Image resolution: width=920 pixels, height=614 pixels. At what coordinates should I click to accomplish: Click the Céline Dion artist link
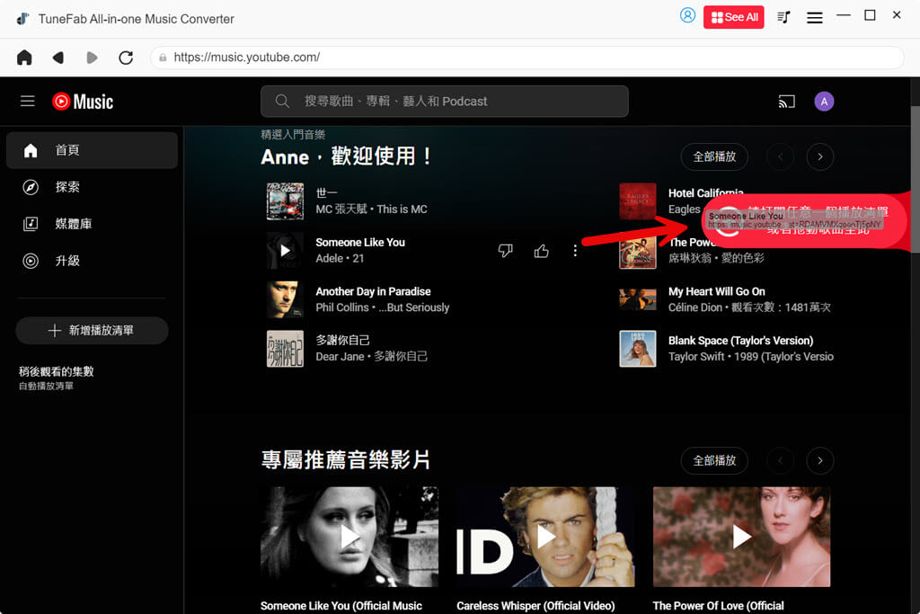pyautogui.click(x=695, y=307)
